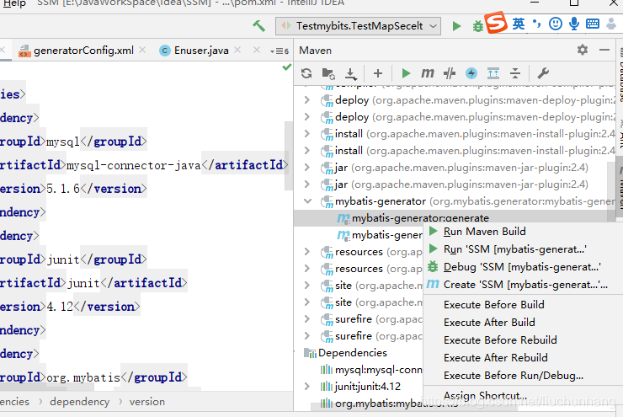
Task: Expand the first resources plugin node
Action: click(306, 252)
